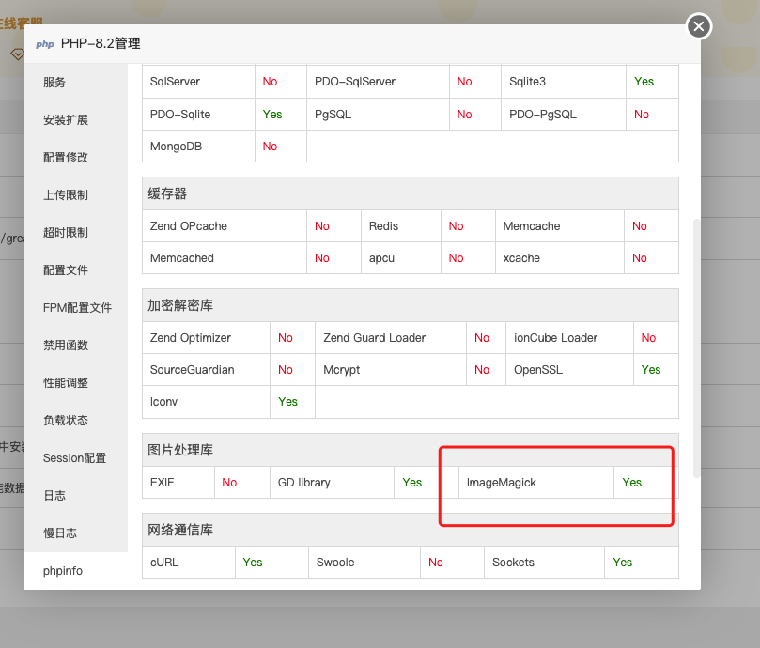Image resolution: width=760 pixels, height=648 pixels.
Task: Click the Zend OPcache cell
Action: coord(225,225)
